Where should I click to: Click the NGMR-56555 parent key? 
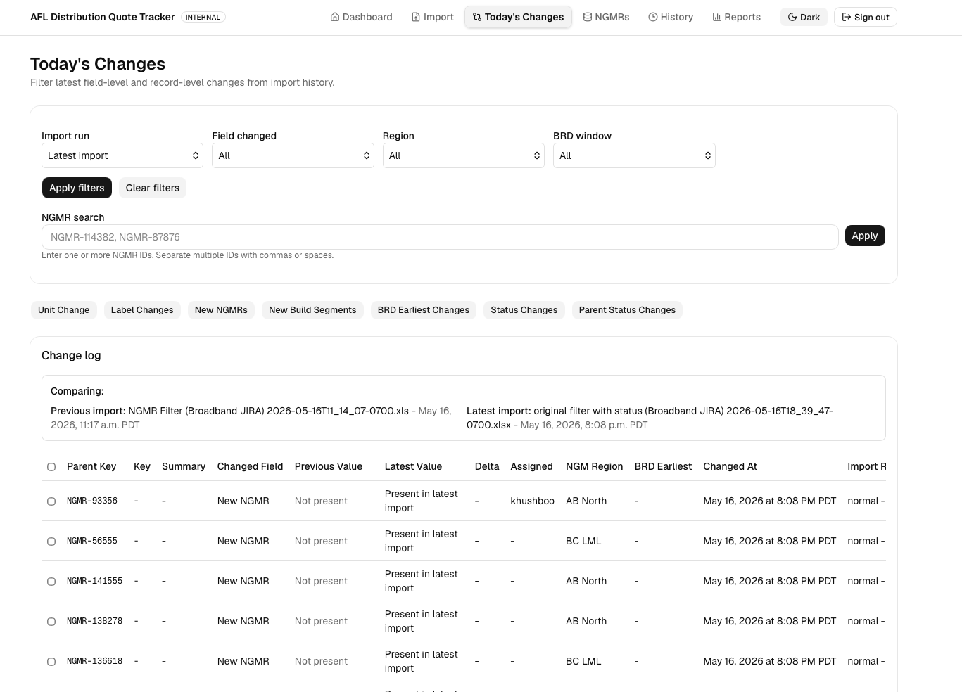coord(92,541)
